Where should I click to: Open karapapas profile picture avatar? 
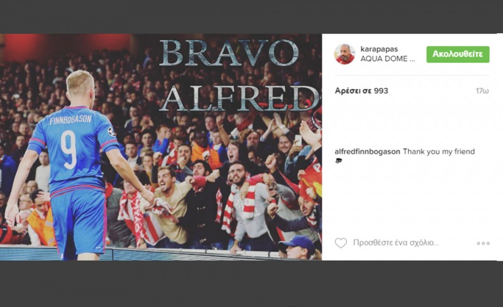(345, 54)
